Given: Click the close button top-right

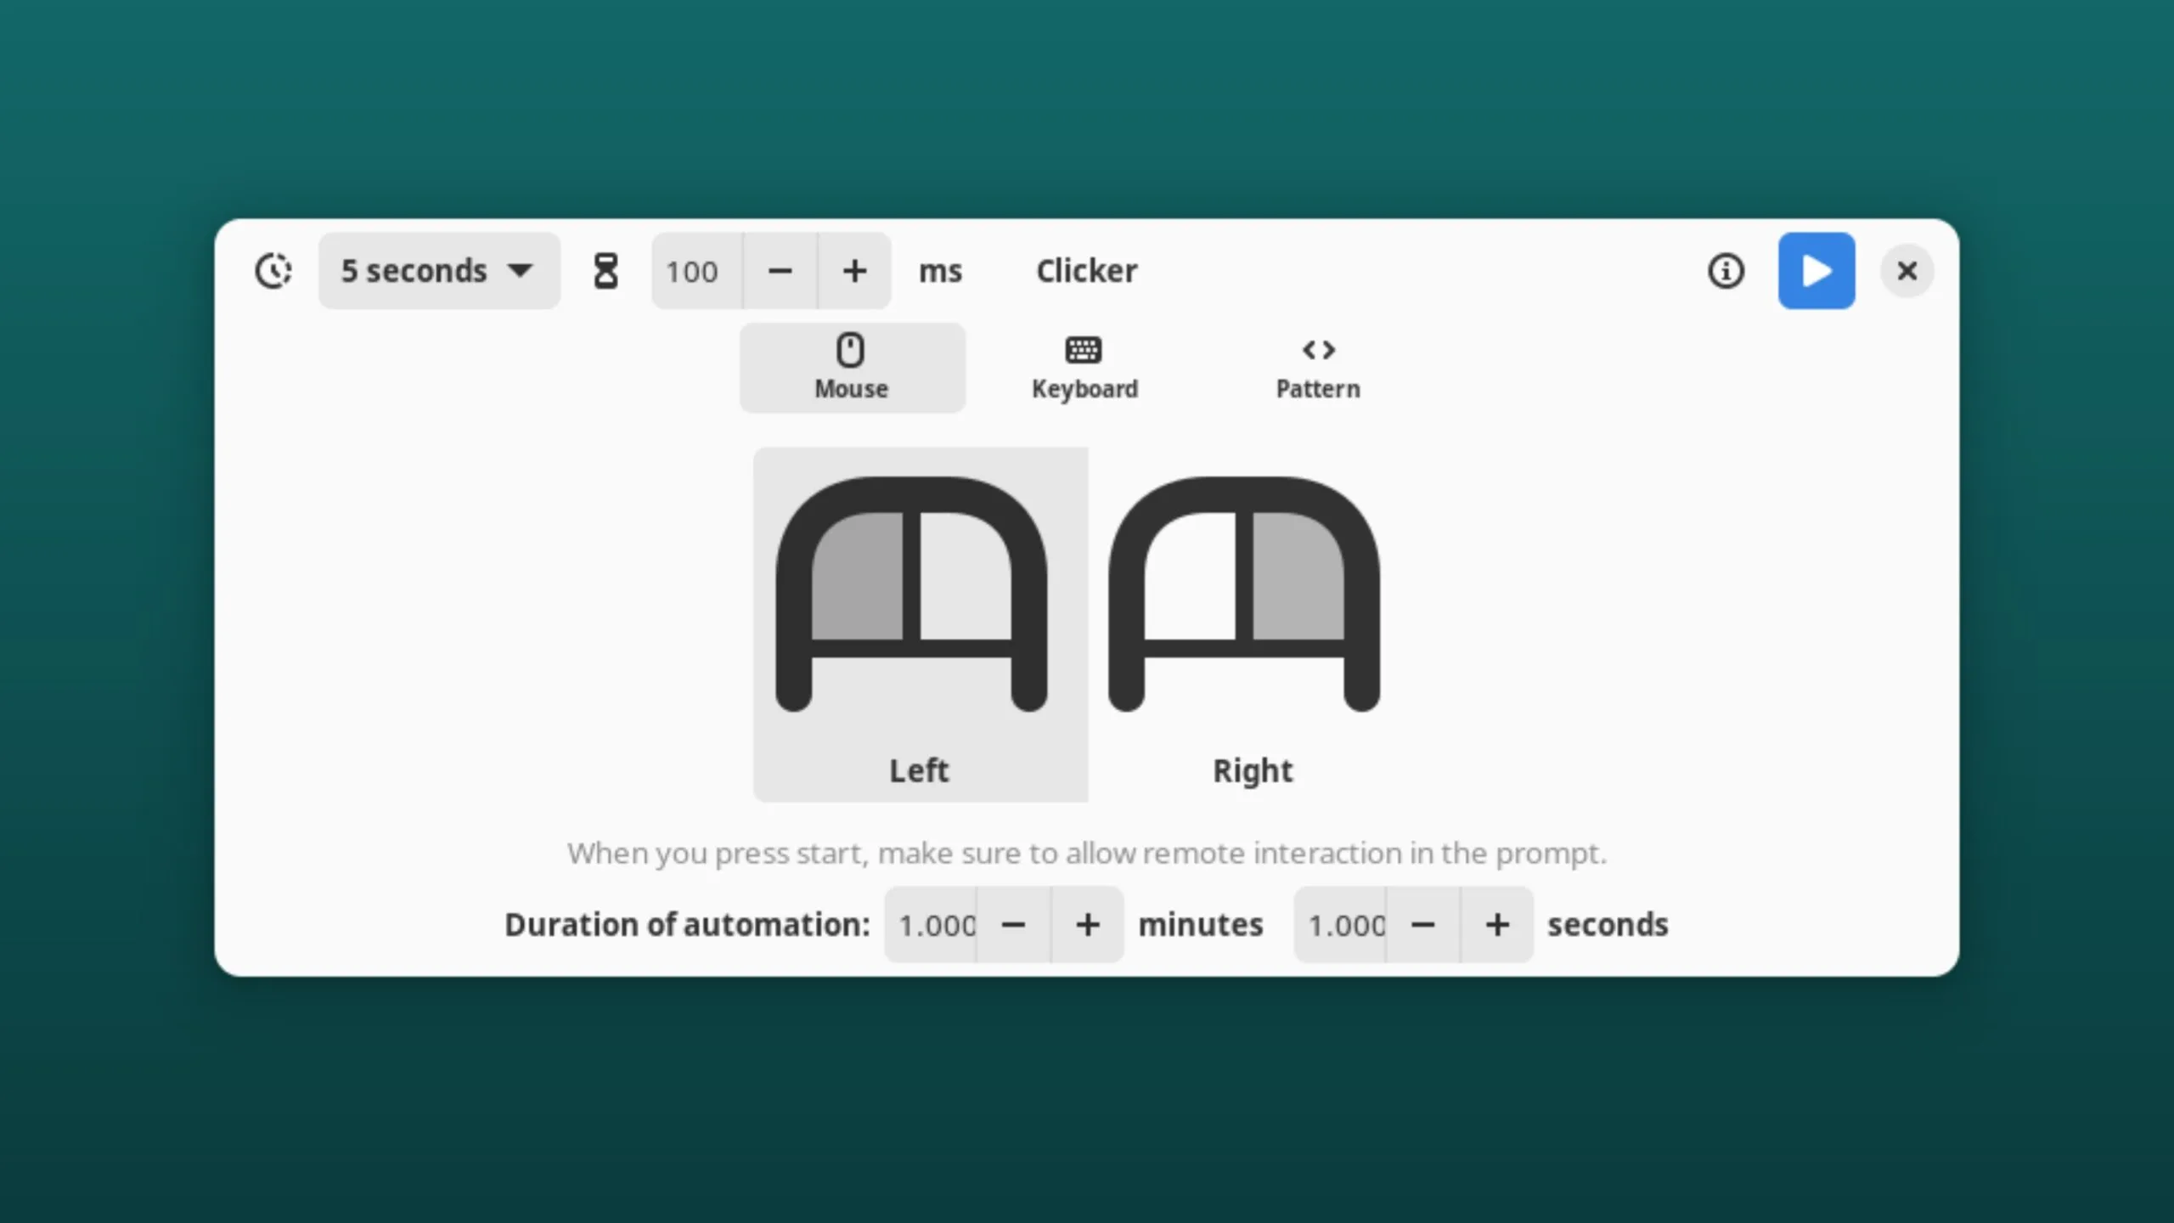Looking at the screenshot, I should (1906, 270).
